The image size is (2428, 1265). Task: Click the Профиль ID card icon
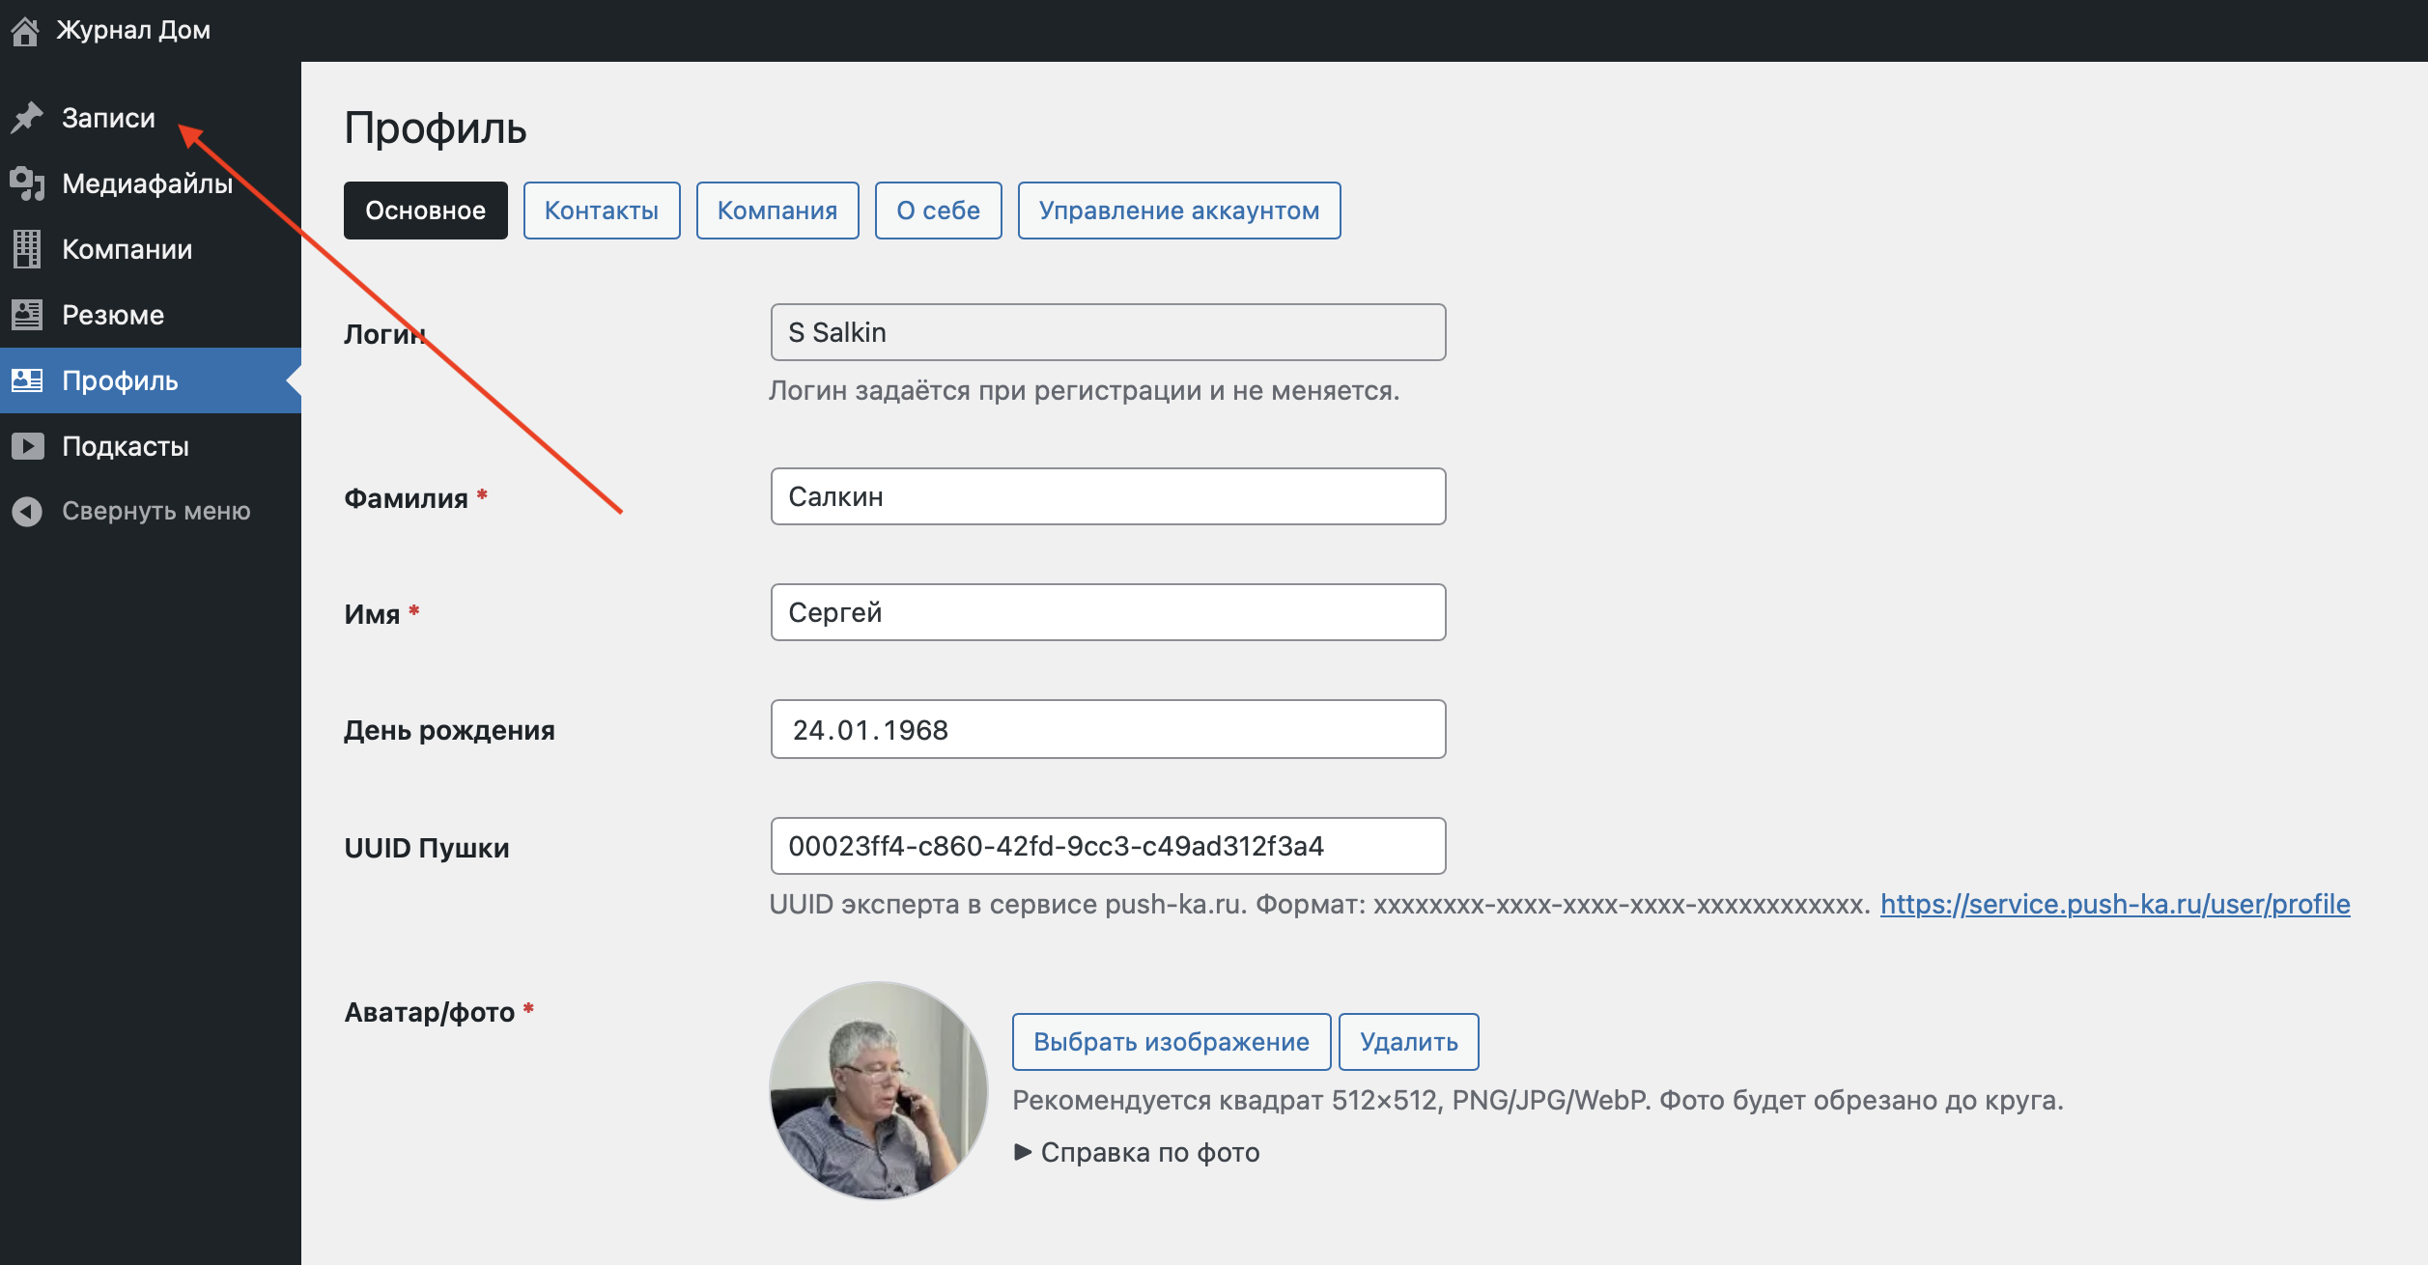[27, 380]
